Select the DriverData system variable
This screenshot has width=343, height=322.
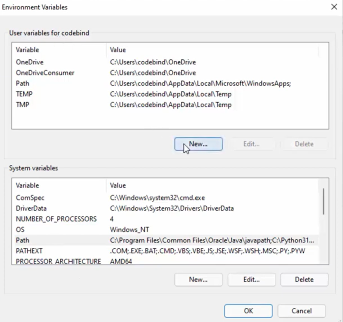pos(31,208)
